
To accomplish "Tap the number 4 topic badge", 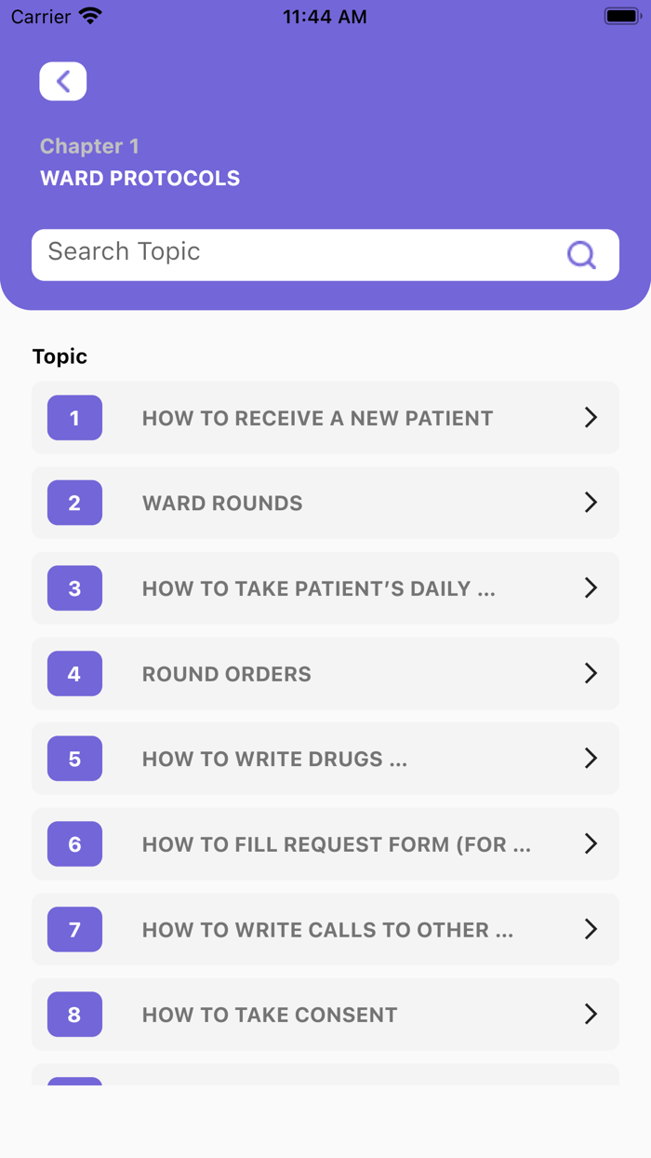I will pos(74,674).
